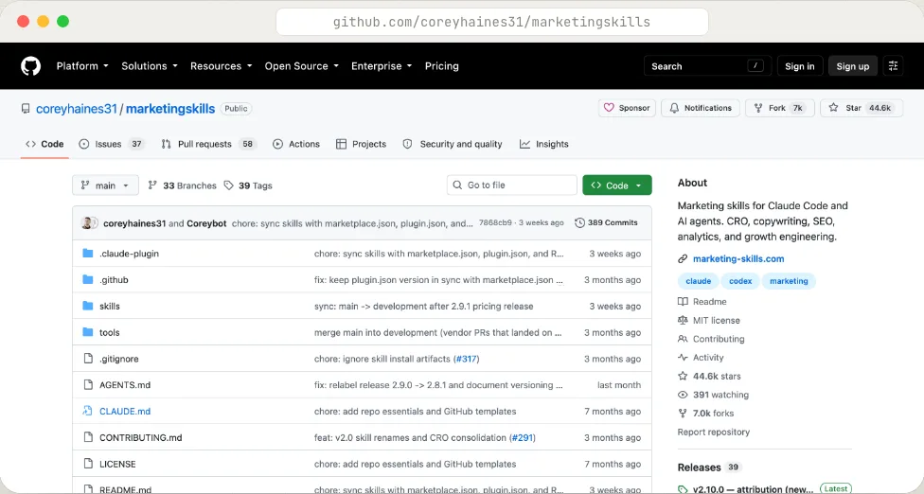924x494 pixels.
Task: Open the appearance settings icon in header
Action: 893,66
